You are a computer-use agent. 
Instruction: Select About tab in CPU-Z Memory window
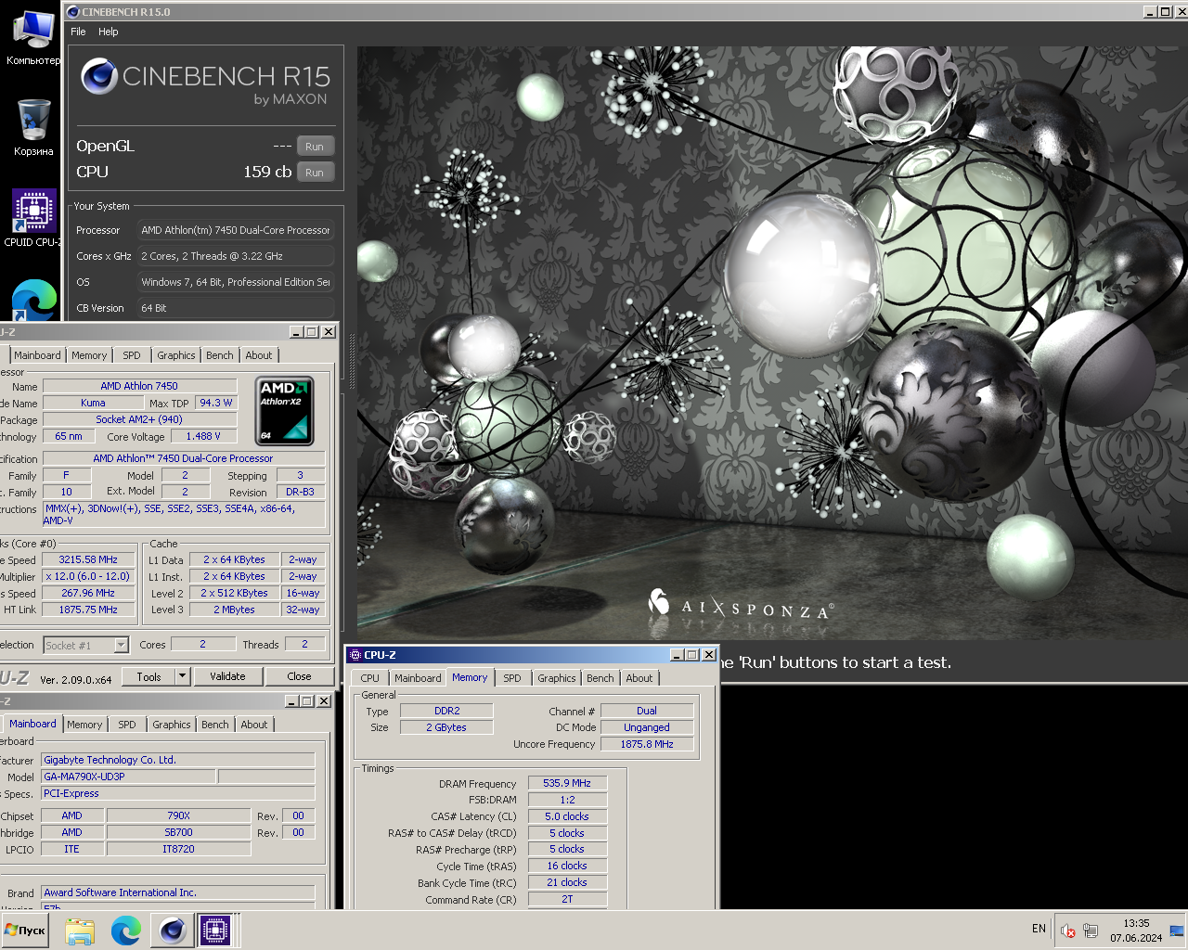[x=639, y=678]
